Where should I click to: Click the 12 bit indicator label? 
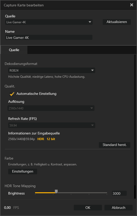[x=51, y=139]
